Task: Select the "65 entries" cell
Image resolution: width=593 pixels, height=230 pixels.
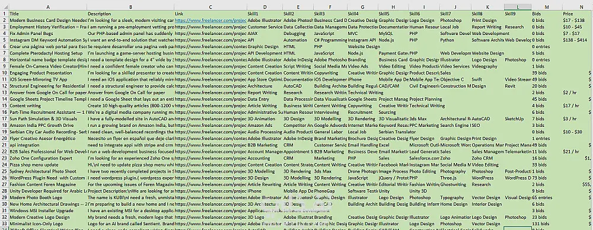Action: pos(547,197)
